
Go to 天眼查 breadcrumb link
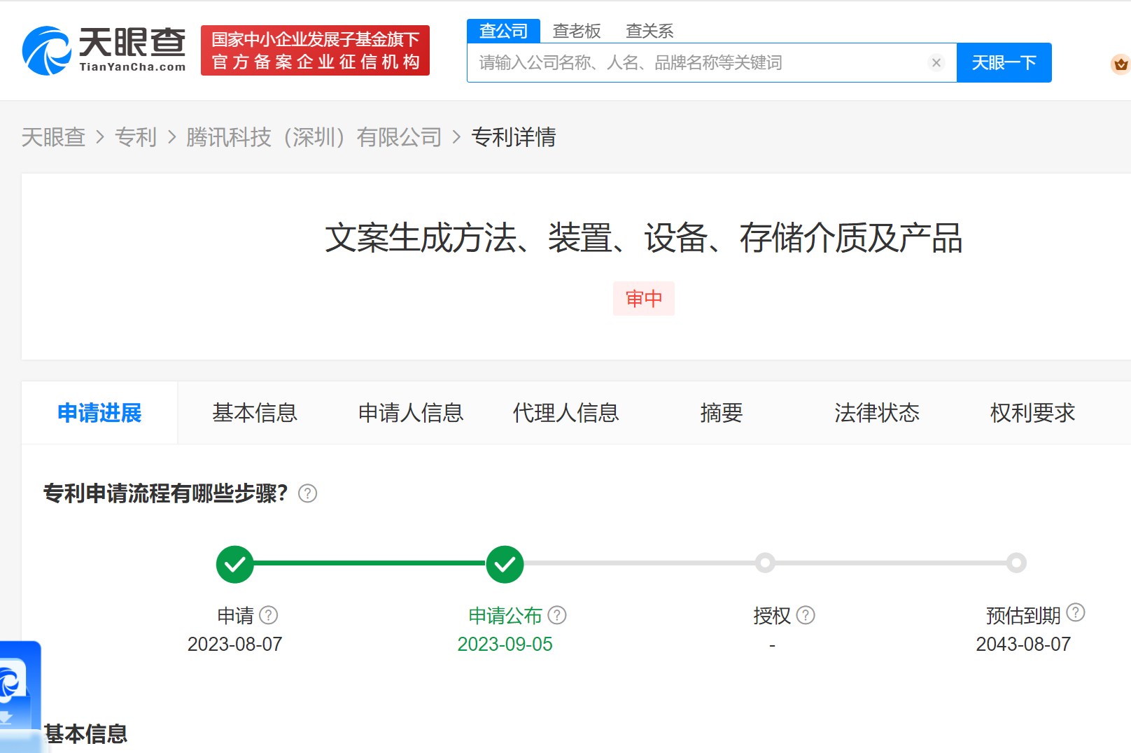(x=53, y=137)
